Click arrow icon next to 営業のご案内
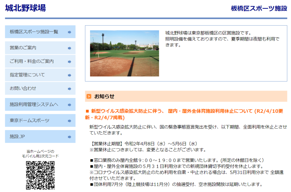The width and height of the screenshot is (291, 192). (69, 48)
